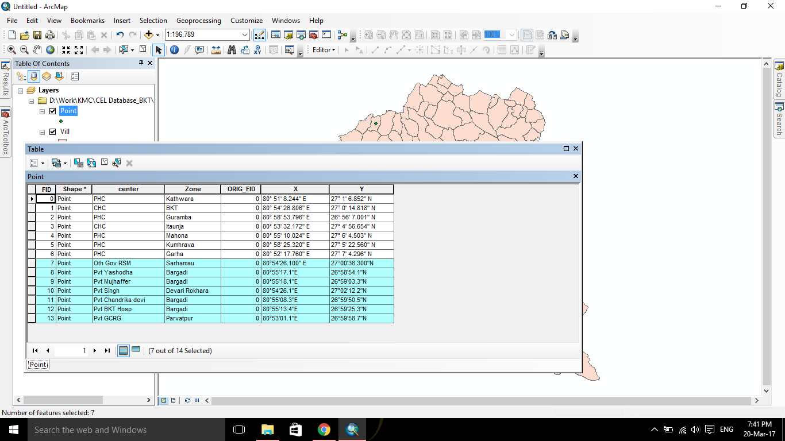The width and height of the screenshot is (785, 441).
Task: Open the map scale dropdown
Action: pos(245,35)
